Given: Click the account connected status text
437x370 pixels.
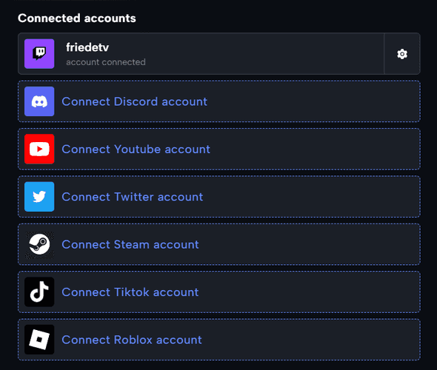Looking at the screenshot, I should pyautogui.click(x=106, y=62).
